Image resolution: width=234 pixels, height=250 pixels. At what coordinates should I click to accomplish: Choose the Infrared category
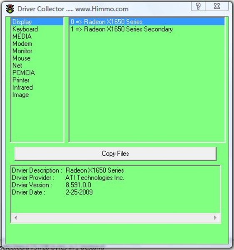coord(22,87)
